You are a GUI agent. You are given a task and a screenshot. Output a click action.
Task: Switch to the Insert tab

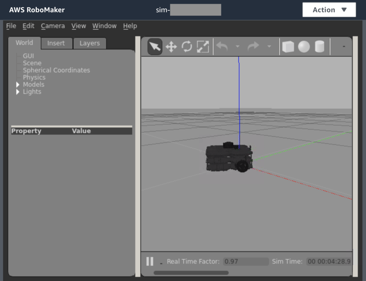(x=56, y=43)
